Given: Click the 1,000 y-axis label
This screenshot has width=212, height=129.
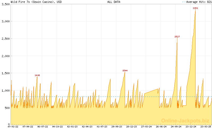Looking at the screenshot, I should click(x=5, y=90).
